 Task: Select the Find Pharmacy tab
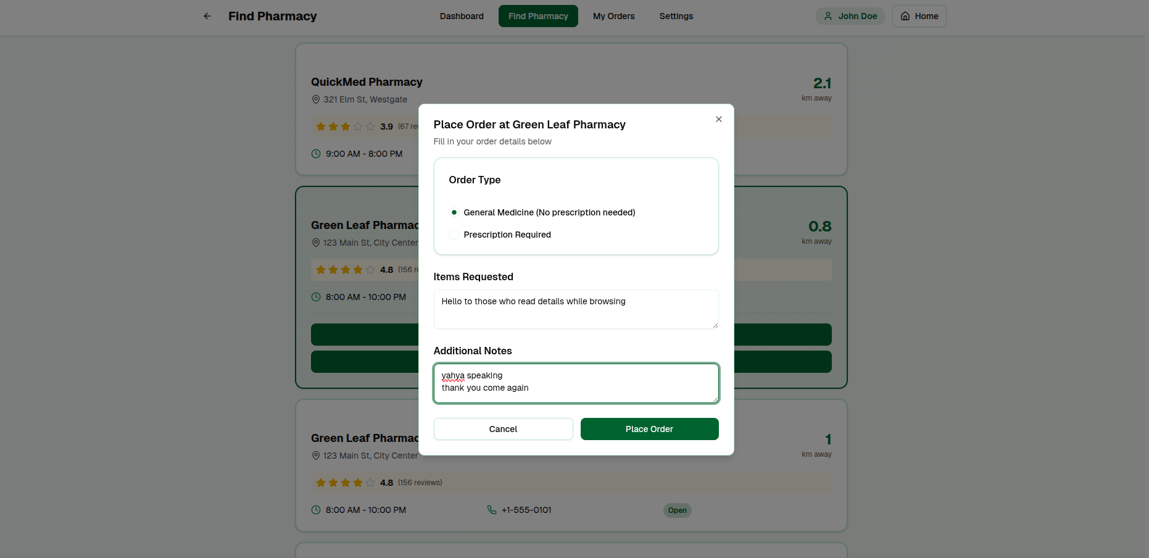(x=538, y=16)
